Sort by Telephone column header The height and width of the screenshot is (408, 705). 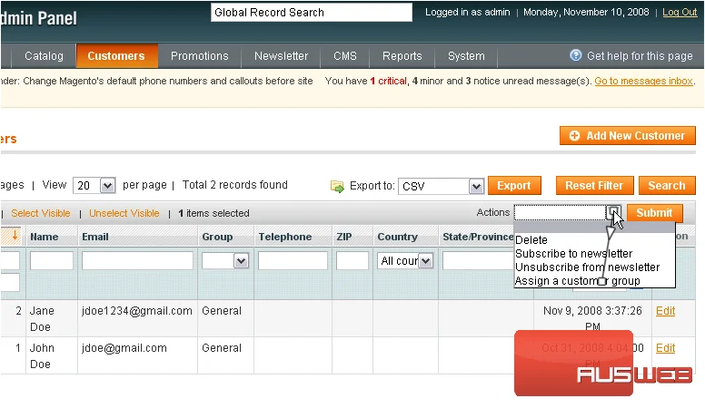285,237
